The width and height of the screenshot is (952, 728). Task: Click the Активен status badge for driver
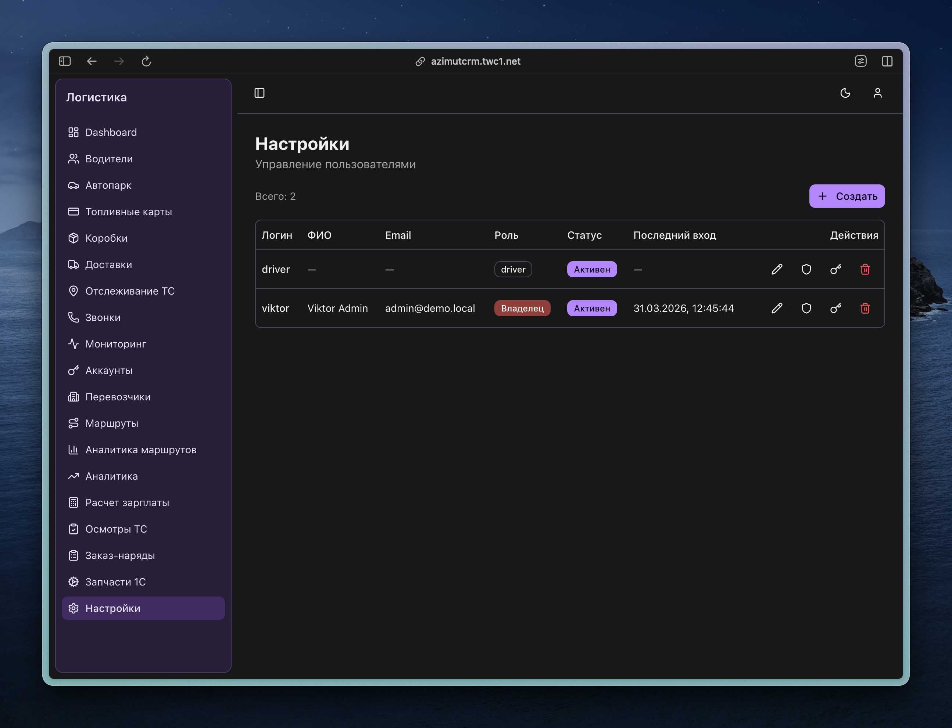[591, 269]
